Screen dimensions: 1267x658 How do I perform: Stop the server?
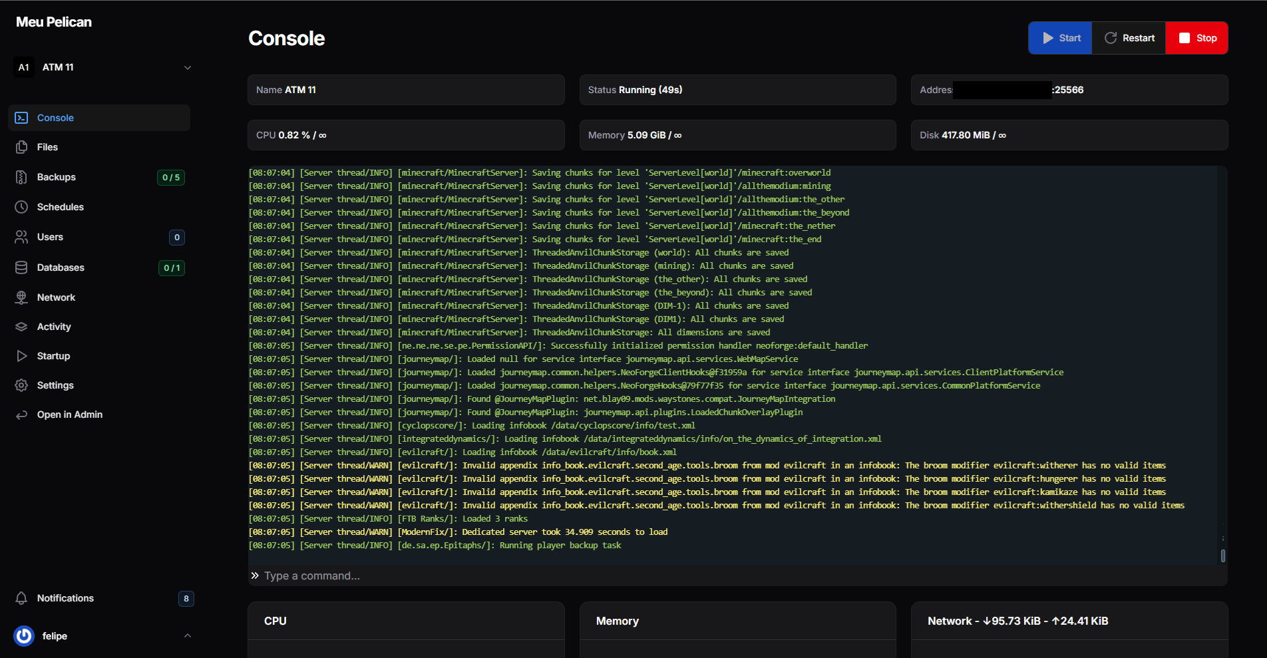click(x=1196, y=38)
